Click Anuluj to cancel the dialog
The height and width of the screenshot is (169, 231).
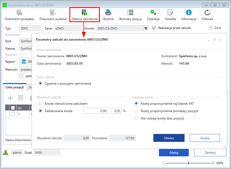tap(205, 138)
